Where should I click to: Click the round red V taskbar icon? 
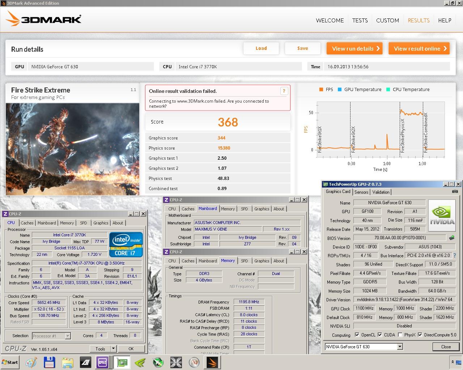pos(194,362)
